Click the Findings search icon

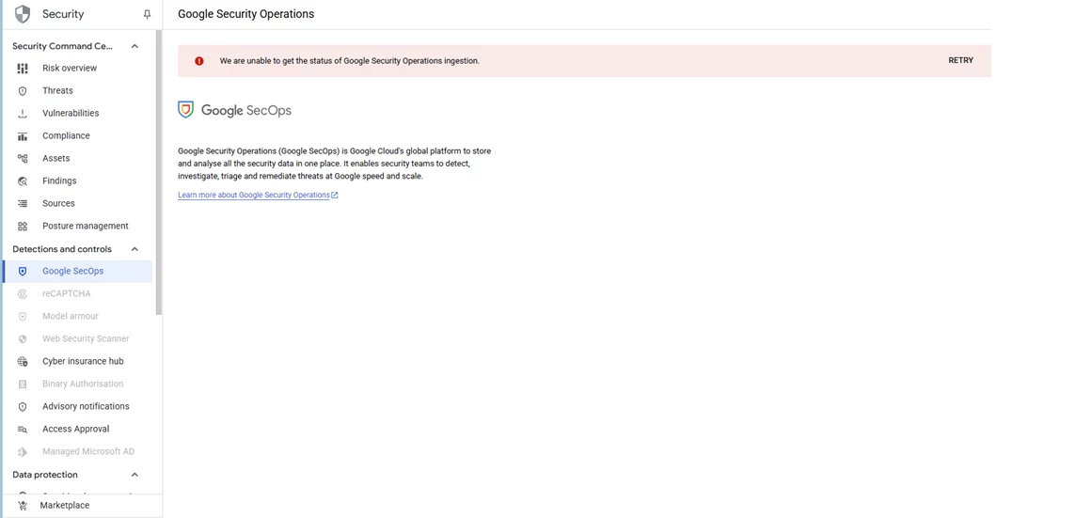pos(23,181)
